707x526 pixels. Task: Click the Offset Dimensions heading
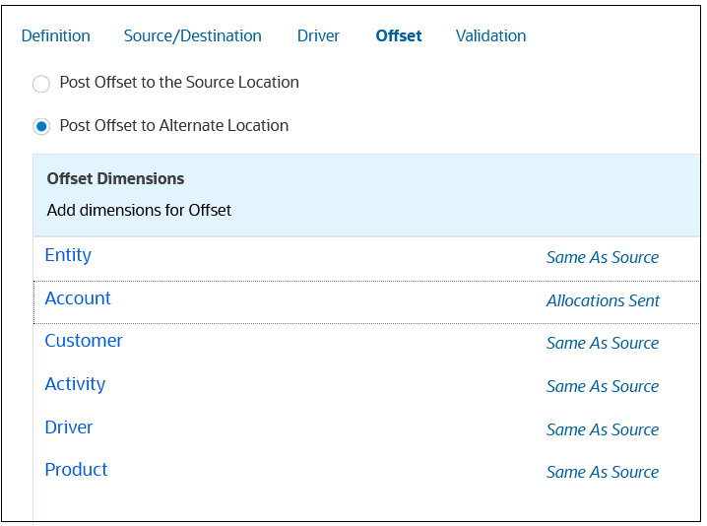pos(115,178)
